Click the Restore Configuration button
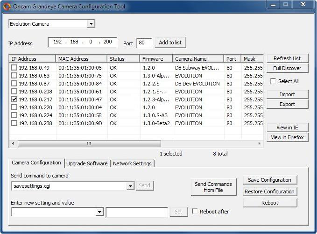 pyautogui.click(x=270, y=191)
